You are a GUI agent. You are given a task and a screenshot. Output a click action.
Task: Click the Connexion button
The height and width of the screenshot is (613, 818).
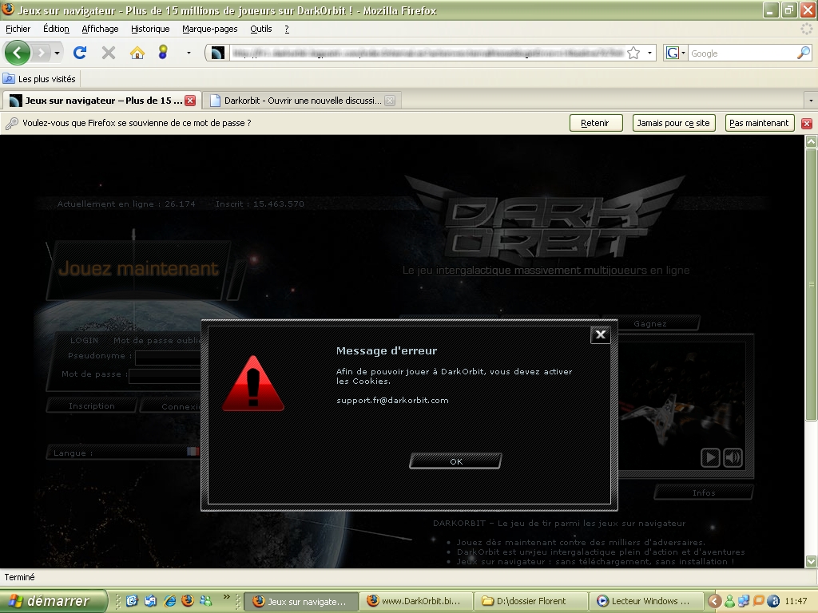click(171, 406)
